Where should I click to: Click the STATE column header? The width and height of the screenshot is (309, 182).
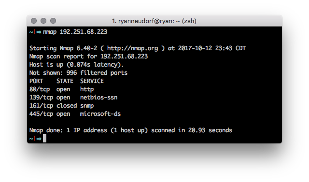65,81
